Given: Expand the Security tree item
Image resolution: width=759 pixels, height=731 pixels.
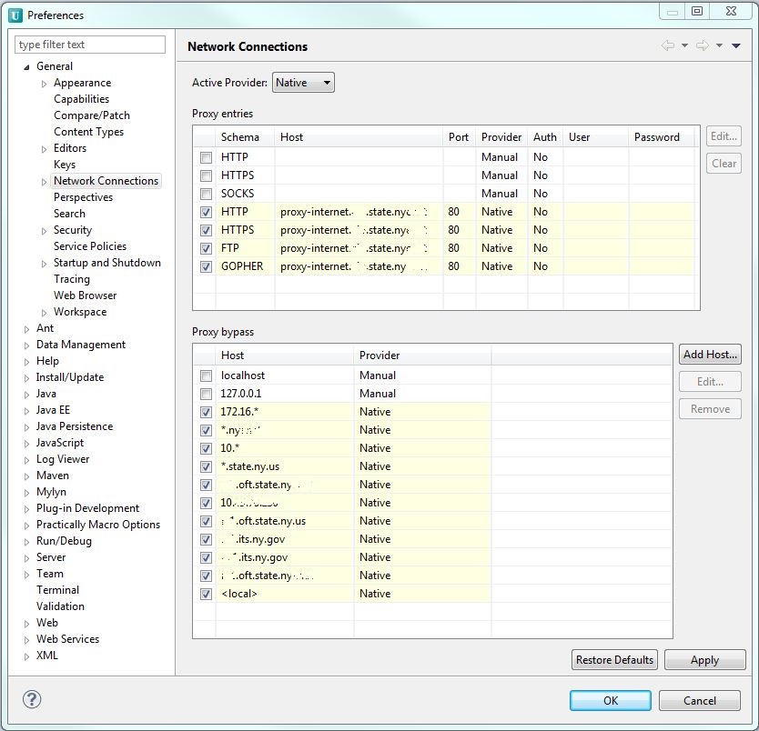Looking at the screenshot, I should [x=44, y=231].
